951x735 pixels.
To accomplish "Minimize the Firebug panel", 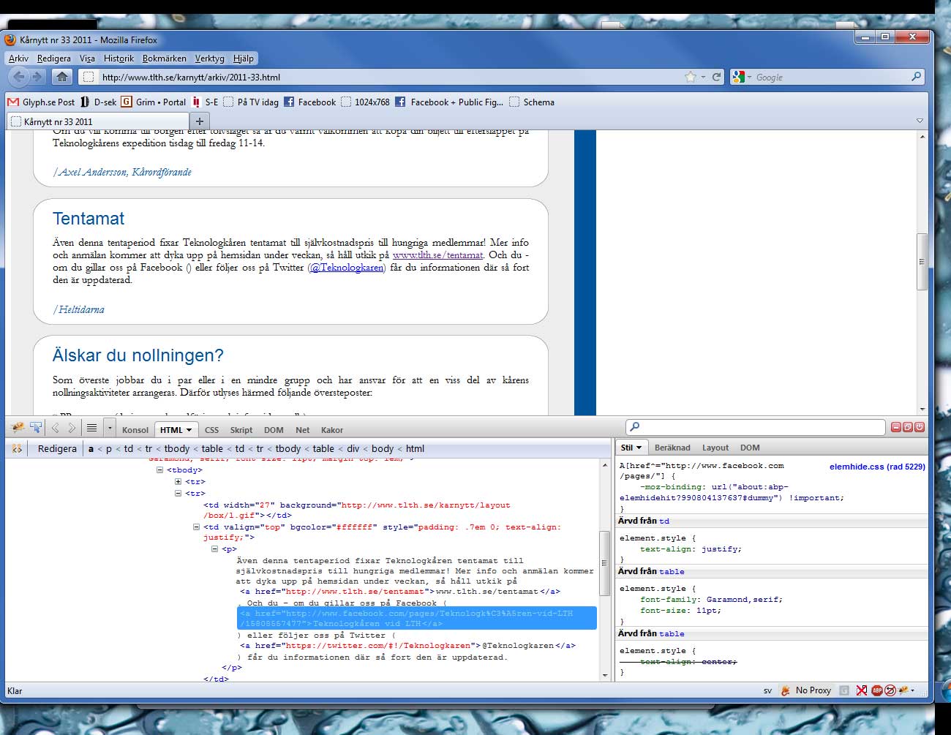I will point(896,427).
